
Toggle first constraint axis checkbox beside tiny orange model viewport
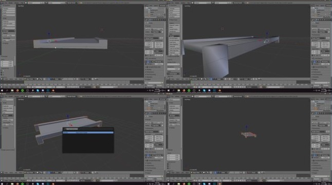tap(168, 163)
